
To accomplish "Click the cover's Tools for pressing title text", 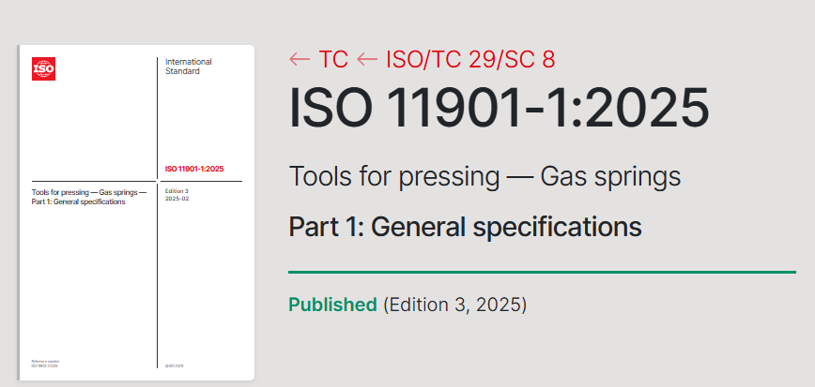I will coord(89,197).
